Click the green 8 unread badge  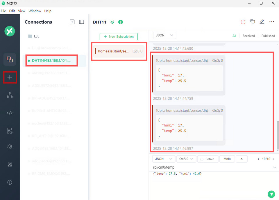point(121,22)
